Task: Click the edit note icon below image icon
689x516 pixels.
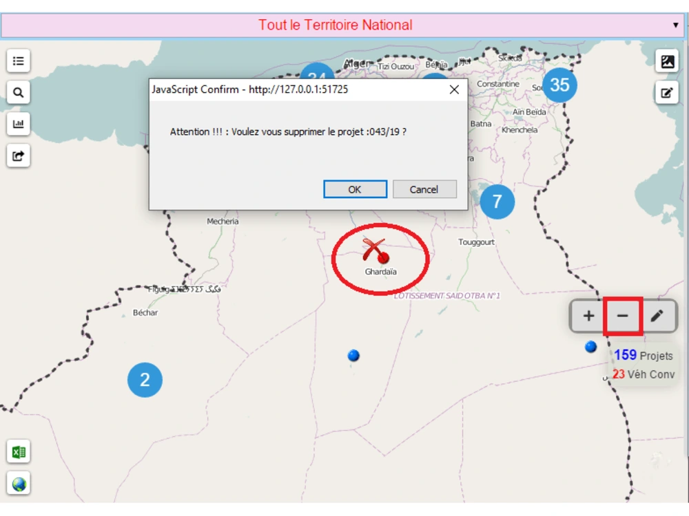Action: pos(667,93)
